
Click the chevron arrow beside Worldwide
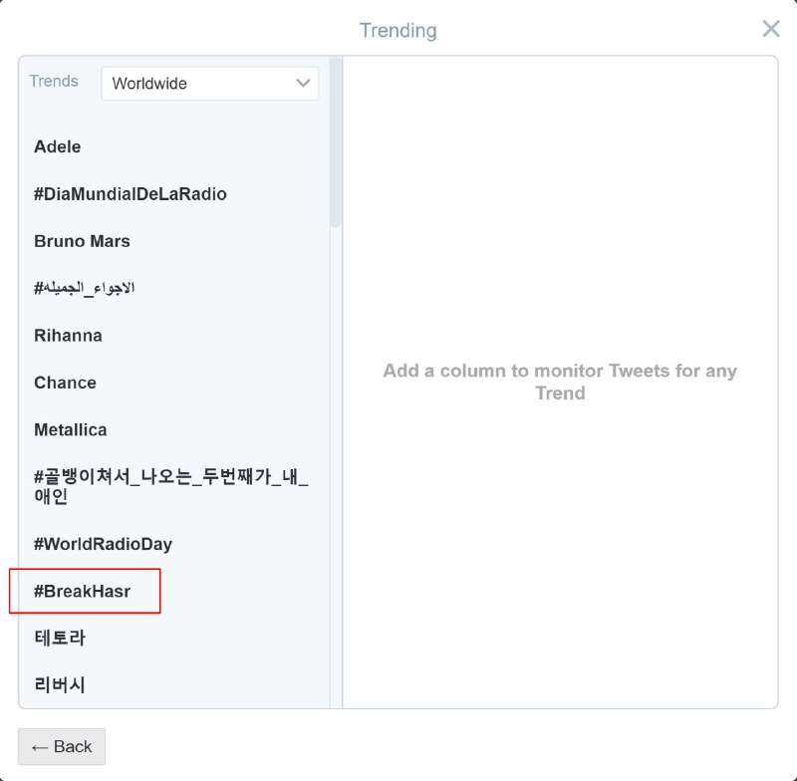tap(304, 84)
